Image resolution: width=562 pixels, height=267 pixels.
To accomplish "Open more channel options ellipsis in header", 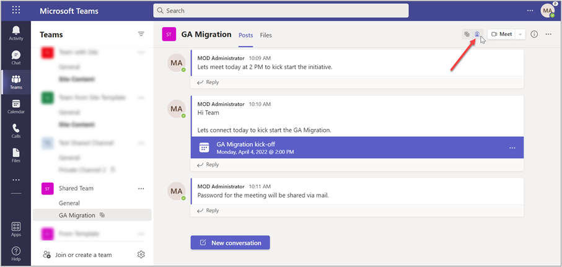I will click(x=548, y=34).
